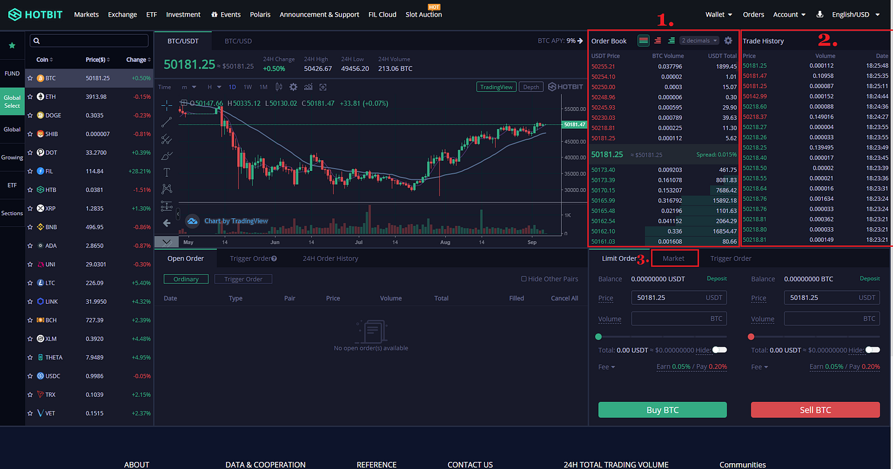Open the Wallet dropdown
Image resolution: width=893 pixels, height=469 pixels.
pyautogui.click(x=719, y=14)
